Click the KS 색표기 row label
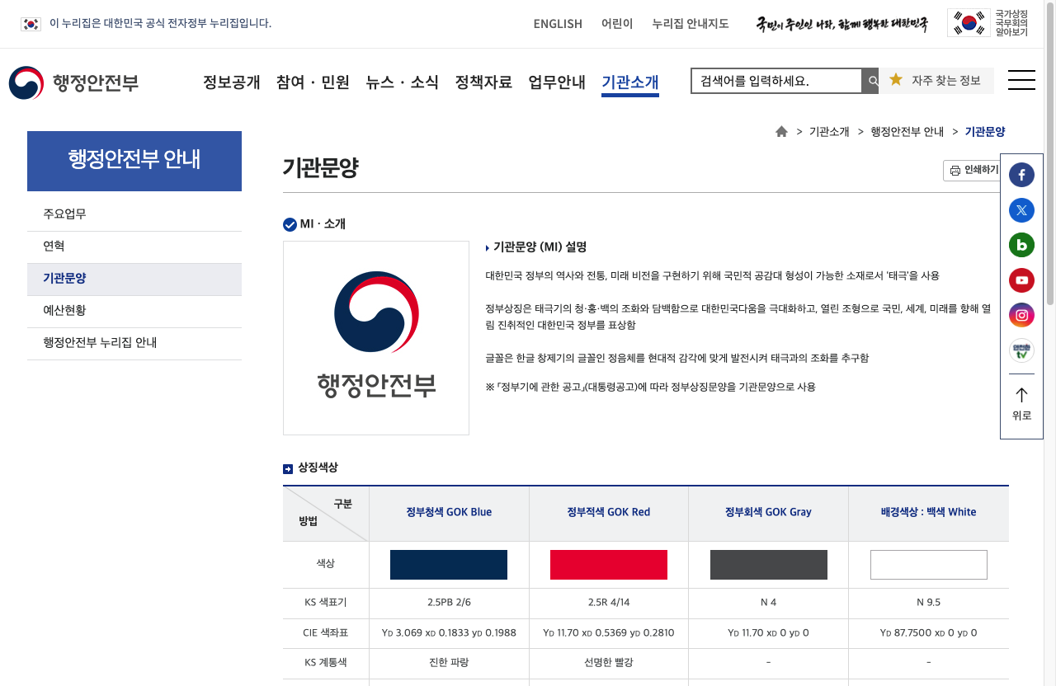Viewport: 1056px width, 686px height. [326, 603]
